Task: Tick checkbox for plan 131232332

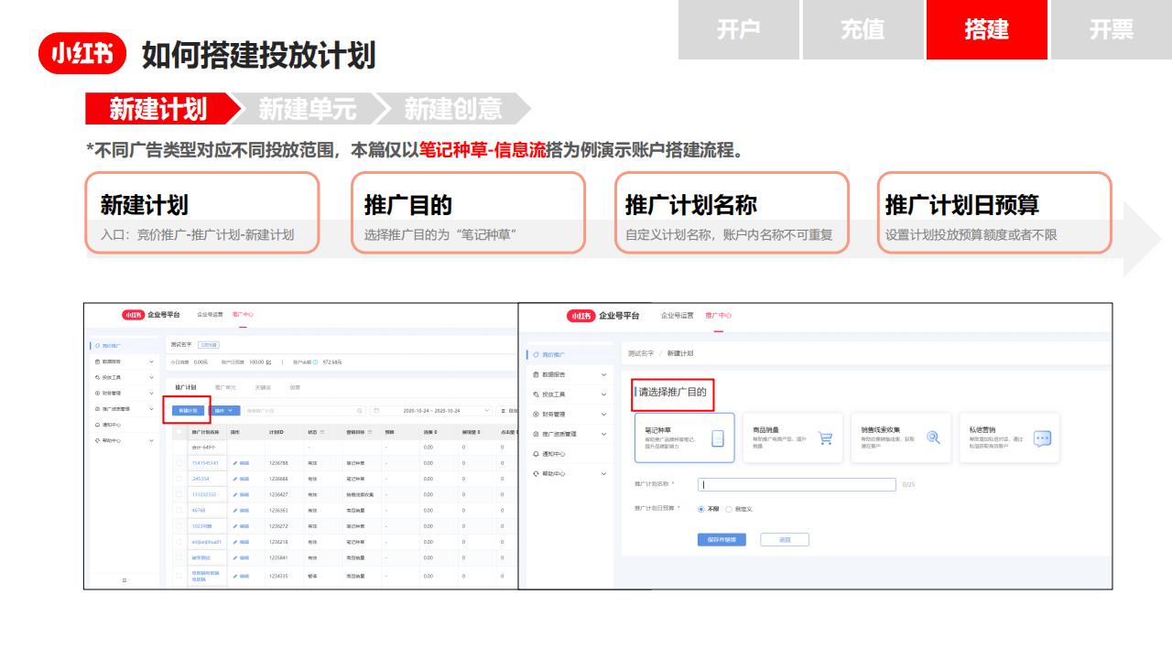Action: (x=179, y=494)
